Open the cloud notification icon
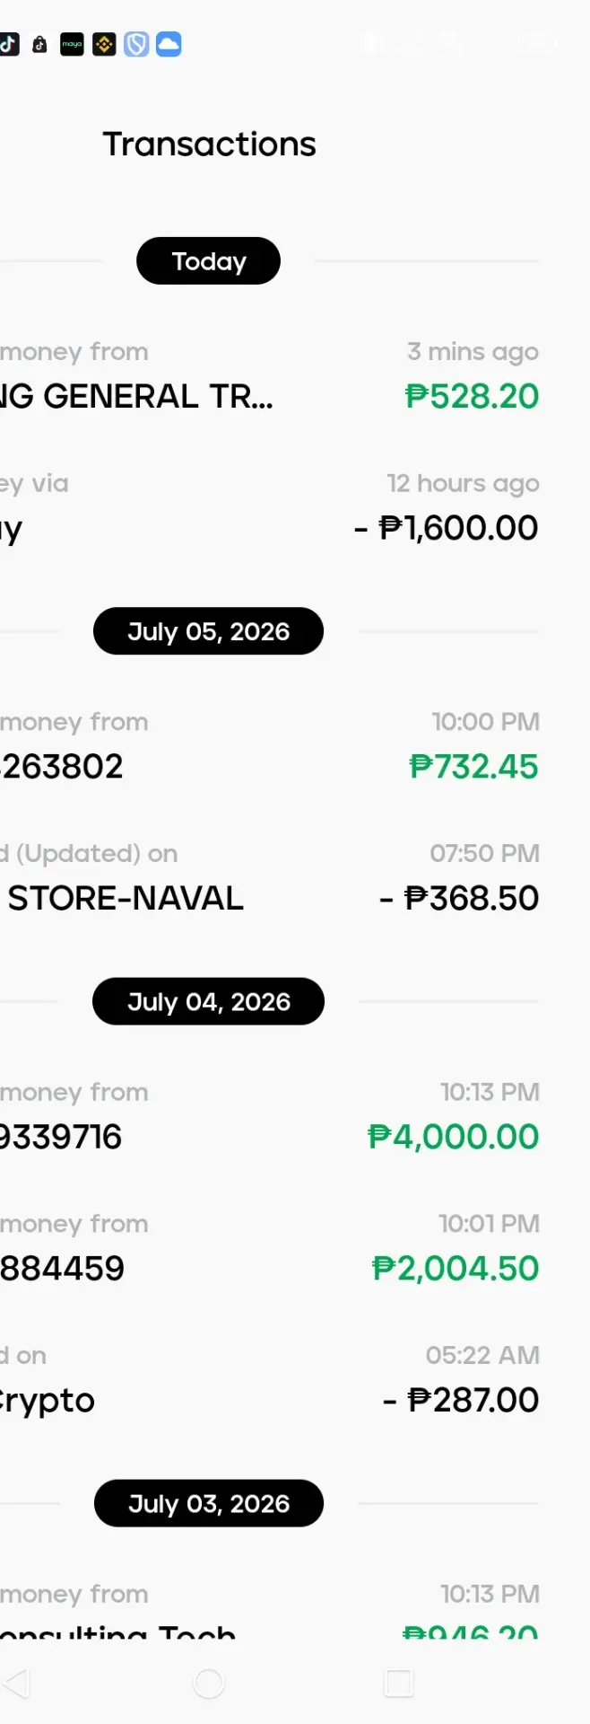Image resolution: width=590 pixels, height=1724 pixels. pyautogui.click(x=169, y=44)
